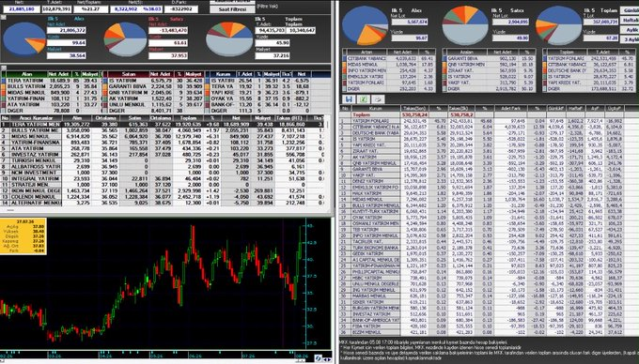The image size is (639, 364).
Task: Click the Günlükf column header
Action: pos(556,109)
